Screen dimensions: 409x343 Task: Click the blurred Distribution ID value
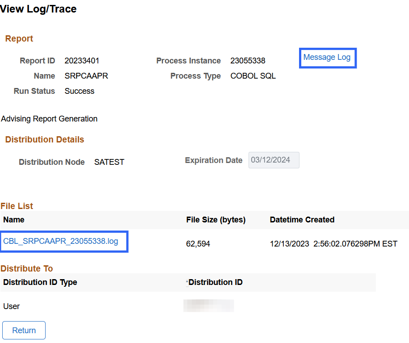tap(208, 306)
